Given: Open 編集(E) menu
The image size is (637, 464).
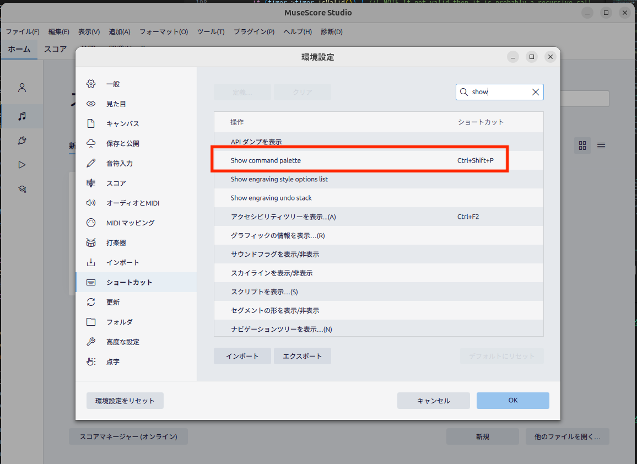Looking at the screenshot, I should pyautogui.click(x=59, y=32).
